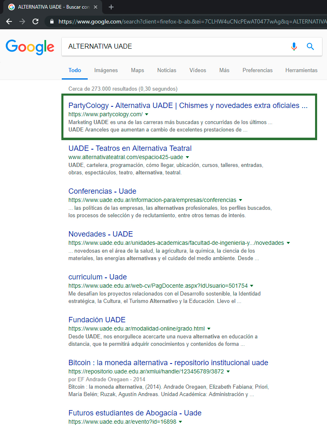Click the https://www.uade.edu.ar/informacion-para/empresas/conferencias URL text
The width and height of the screenshot is (327, 427).
pyautogui.click(x=152, y=200)
